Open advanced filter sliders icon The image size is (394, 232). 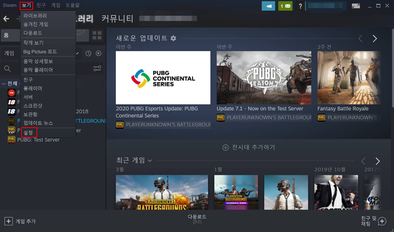[x=97, y=69]
